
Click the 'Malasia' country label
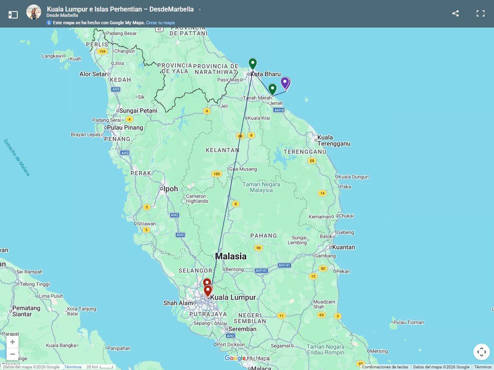(231, 256)
